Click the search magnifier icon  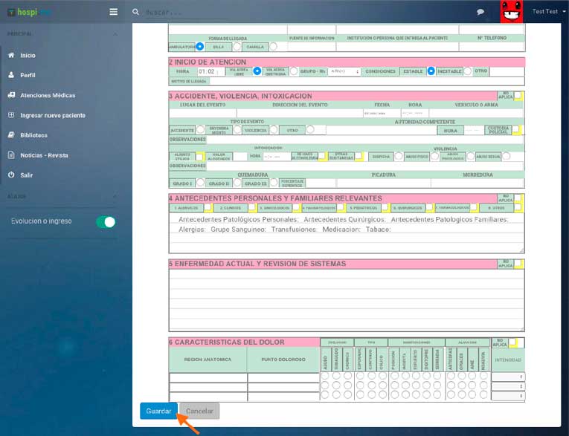[x=135, y=12]
